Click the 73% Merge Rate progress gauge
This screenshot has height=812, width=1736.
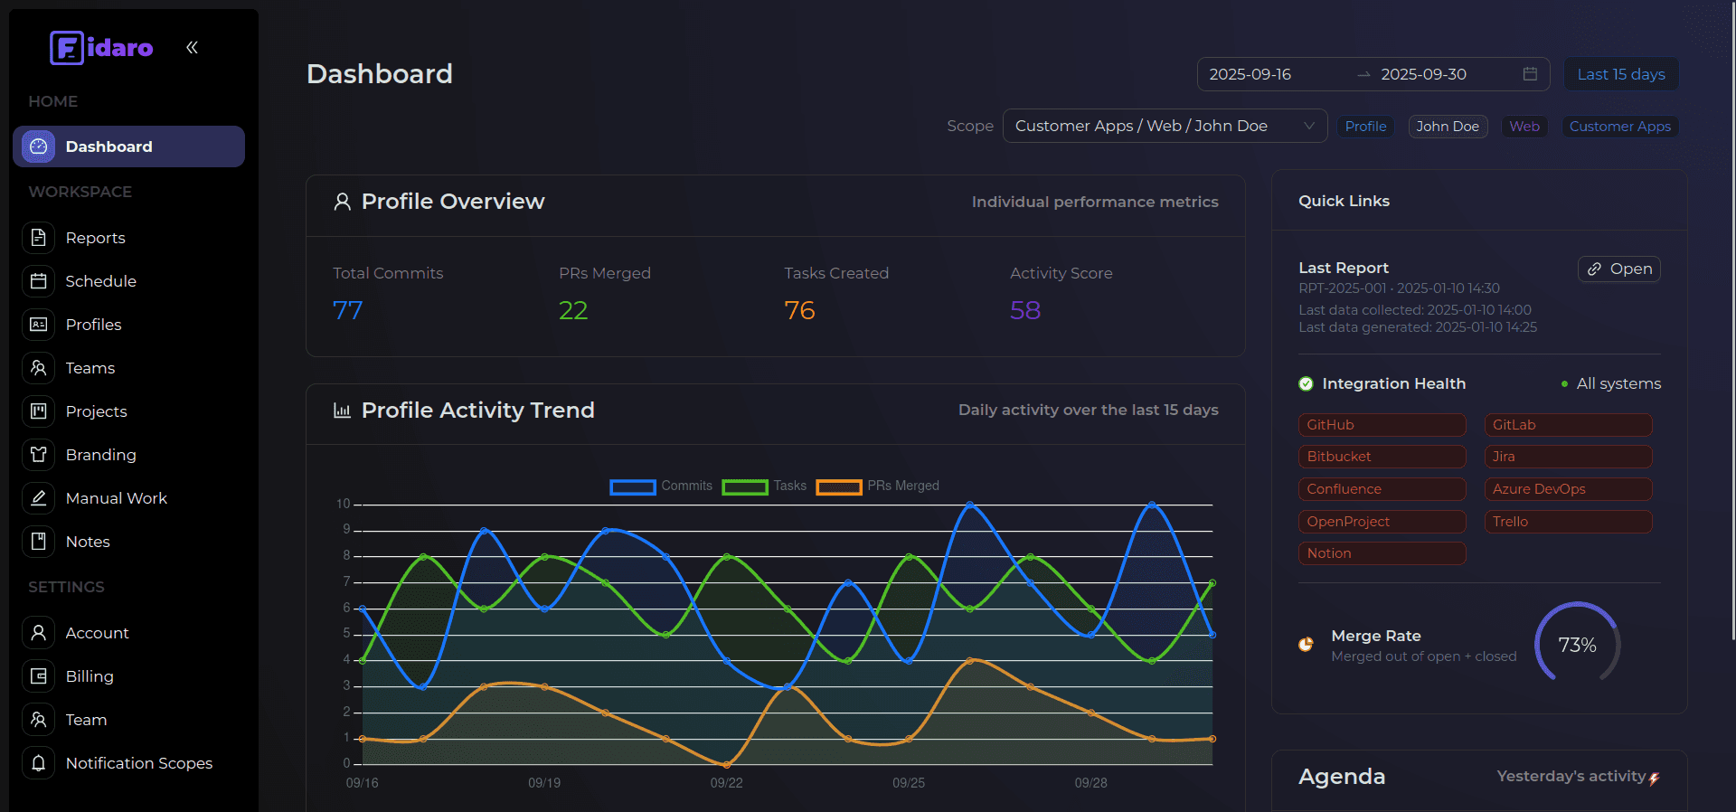click(x=1577, y=645)
